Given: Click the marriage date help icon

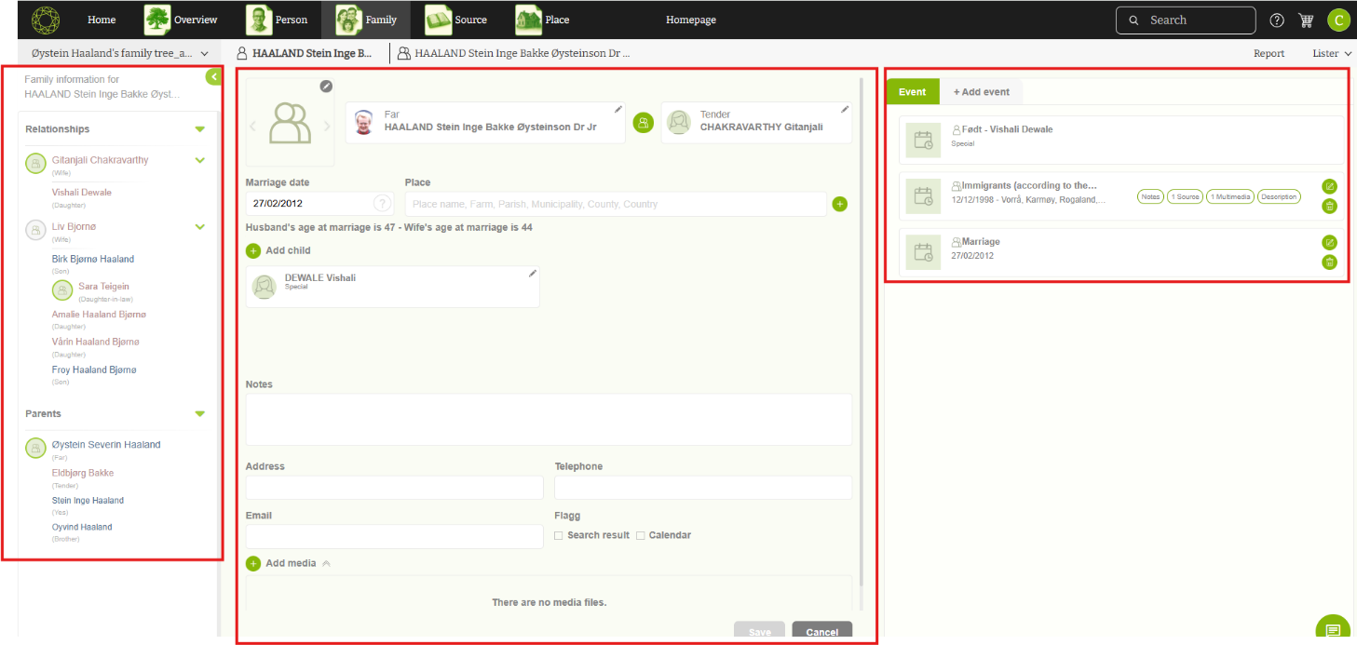Looking at the screenshot, I should click(382, 204).
